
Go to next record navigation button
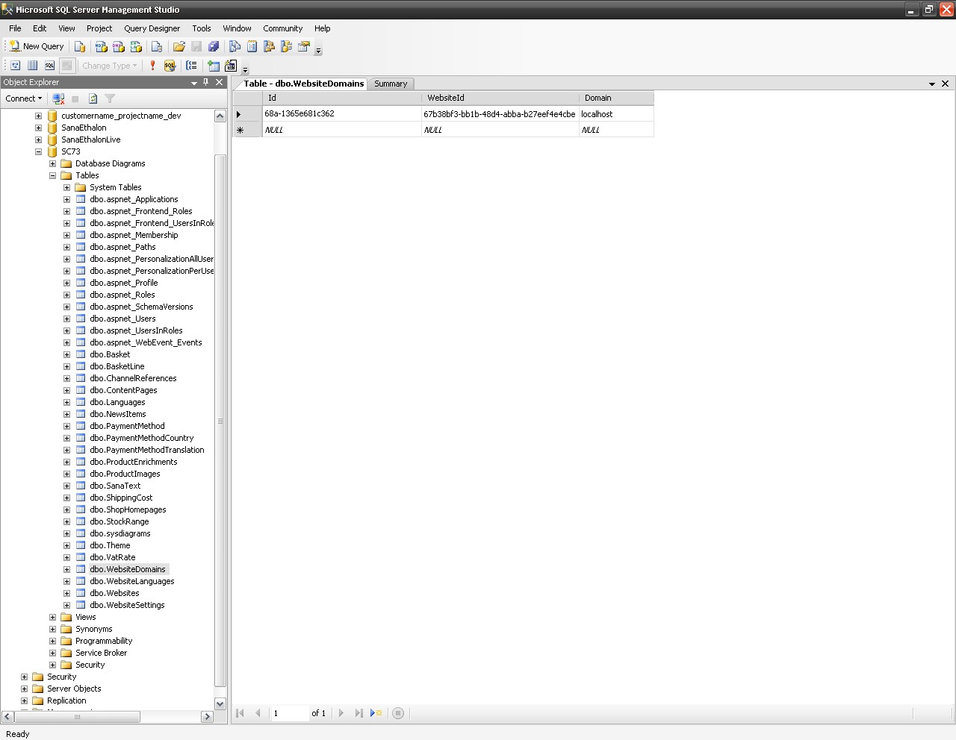point(341,713)
